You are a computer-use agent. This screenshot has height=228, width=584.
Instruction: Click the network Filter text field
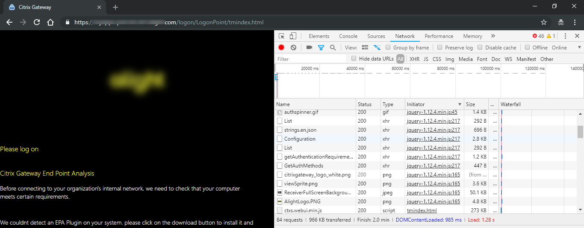tap(311, 59)
